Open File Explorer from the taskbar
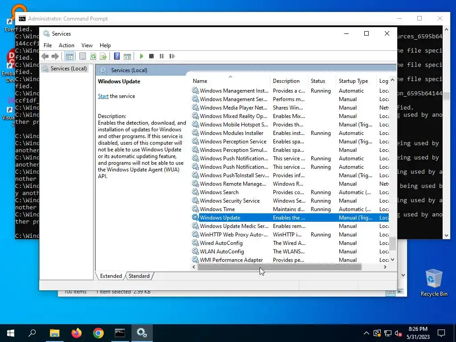The width and height of the screenshot is (456, 342). [54, 333]
